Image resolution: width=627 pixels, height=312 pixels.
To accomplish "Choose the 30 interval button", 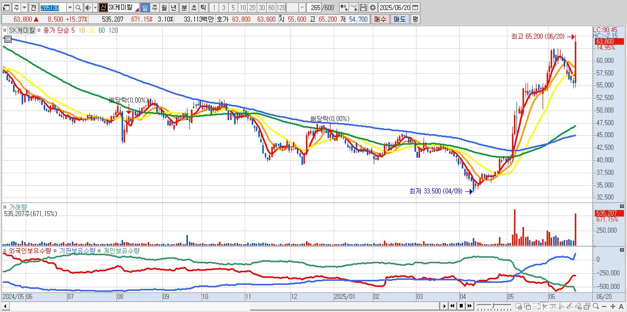I will (x=262, y=8).
